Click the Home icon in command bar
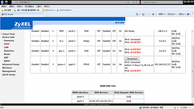Viewport: 194px width, 109px height. [x=137, y=14]
